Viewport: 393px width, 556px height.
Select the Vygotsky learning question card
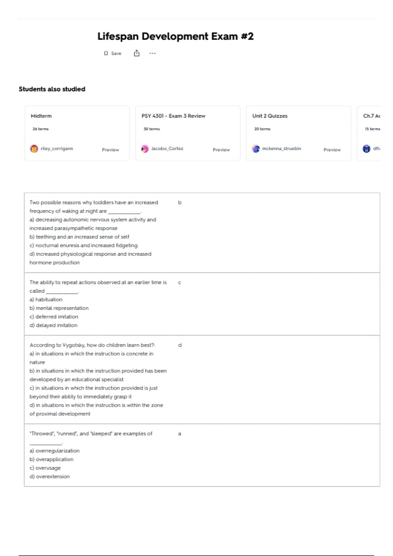202,379
